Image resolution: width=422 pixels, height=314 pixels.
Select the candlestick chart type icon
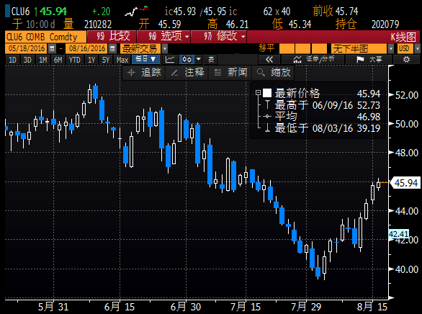(x=187, y=60)
